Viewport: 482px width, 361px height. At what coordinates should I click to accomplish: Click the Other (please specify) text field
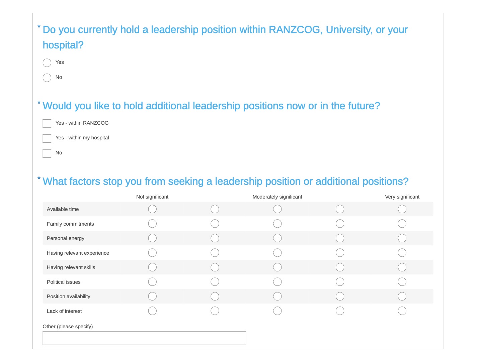[x=144, y=338]
